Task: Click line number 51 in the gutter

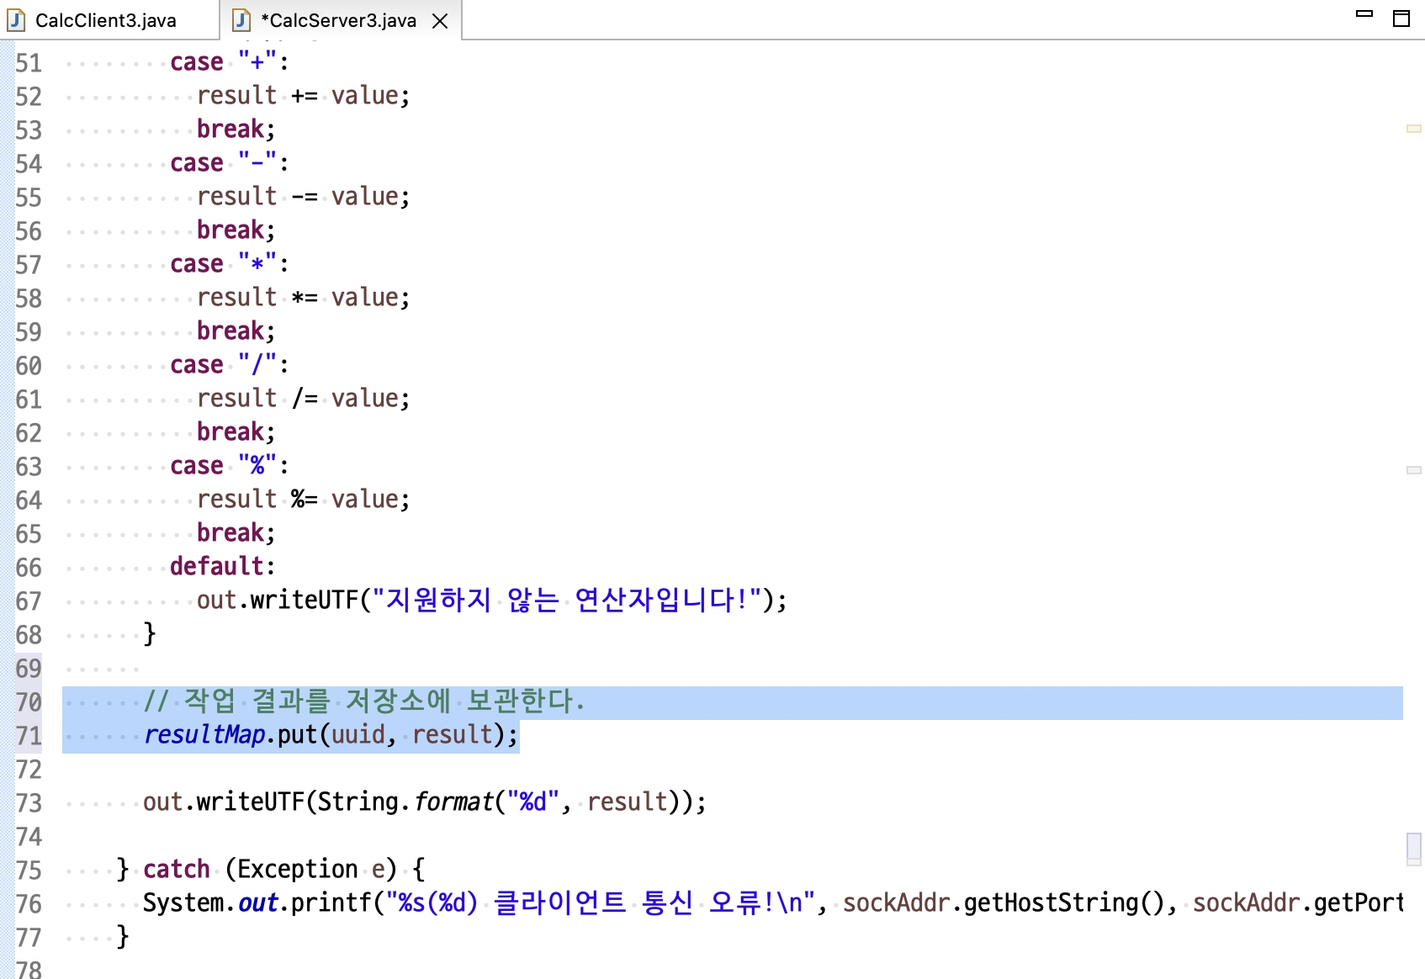Action: (x=29, y=63)
